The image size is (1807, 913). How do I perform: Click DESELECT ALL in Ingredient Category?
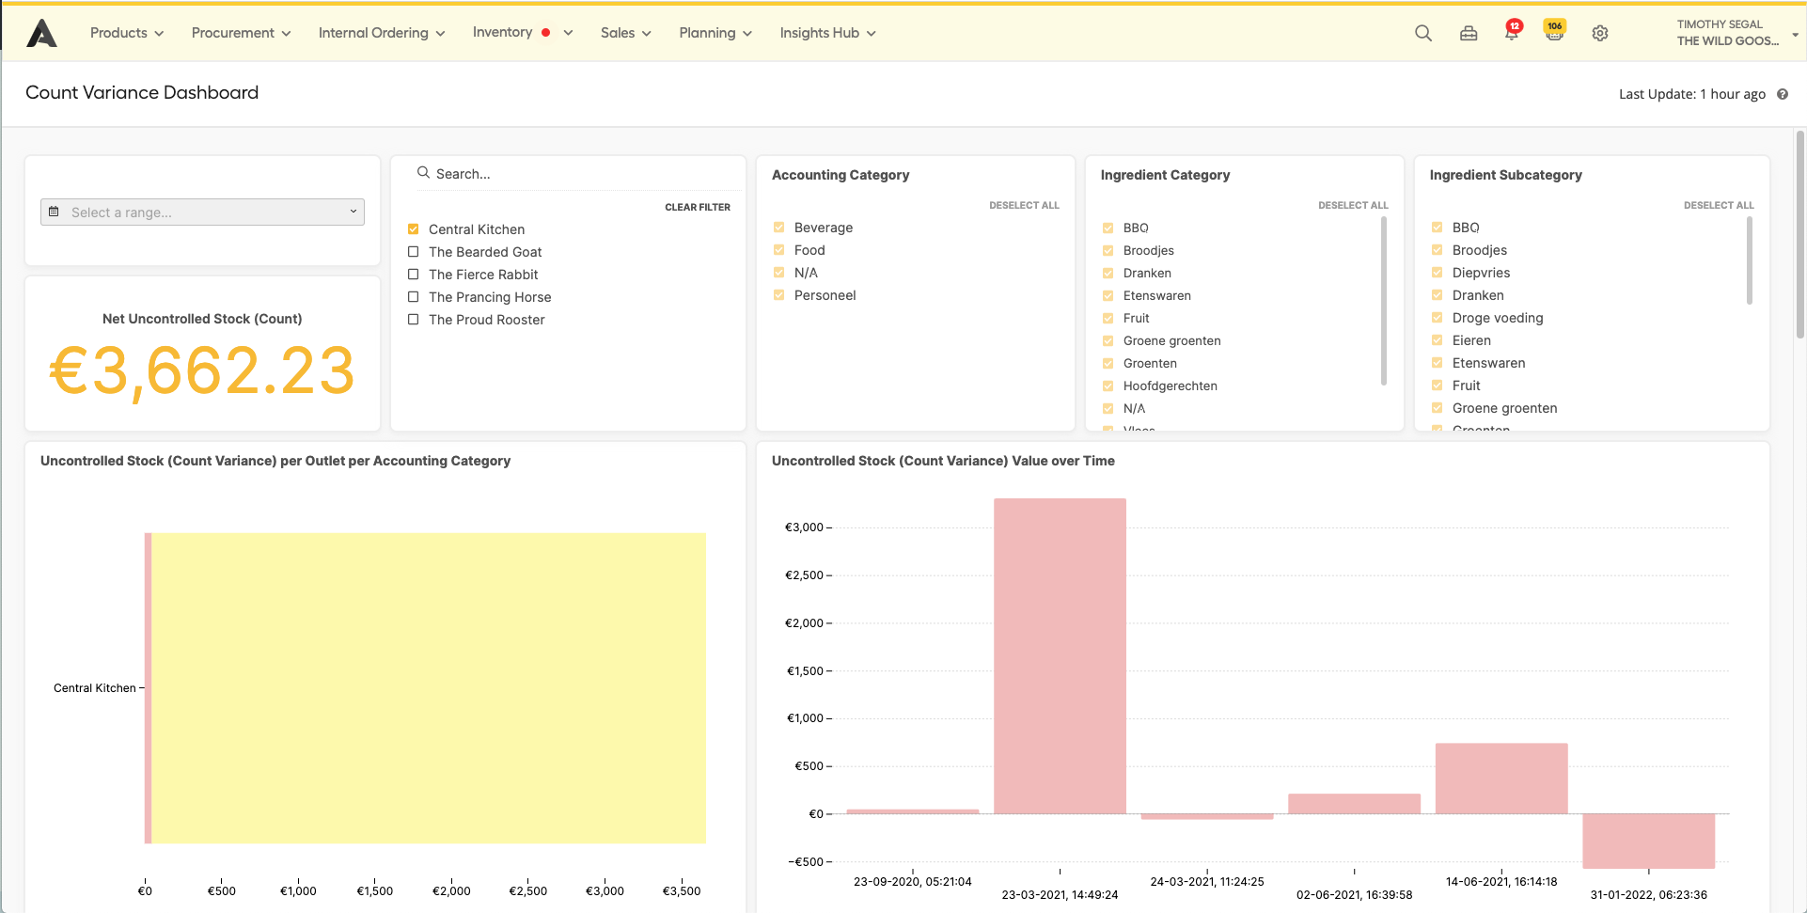click(x=1353, y=204)
